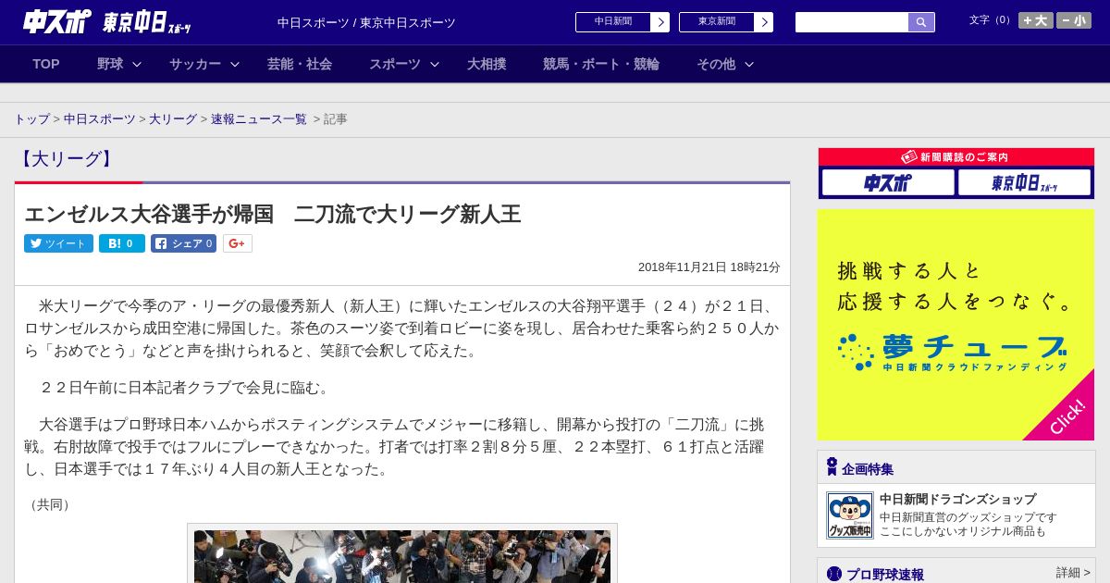Open the スポーツ menu
The width and height of the screenshot is (1110, 583).
[x=395, y=64]
